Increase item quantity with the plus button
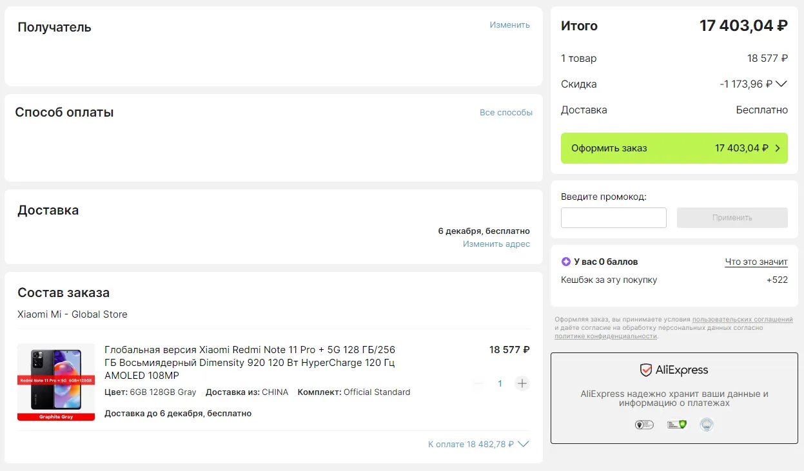 522,383
